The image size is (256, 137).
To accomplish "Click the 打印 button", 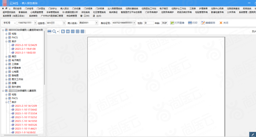I will tap(193, 23).
